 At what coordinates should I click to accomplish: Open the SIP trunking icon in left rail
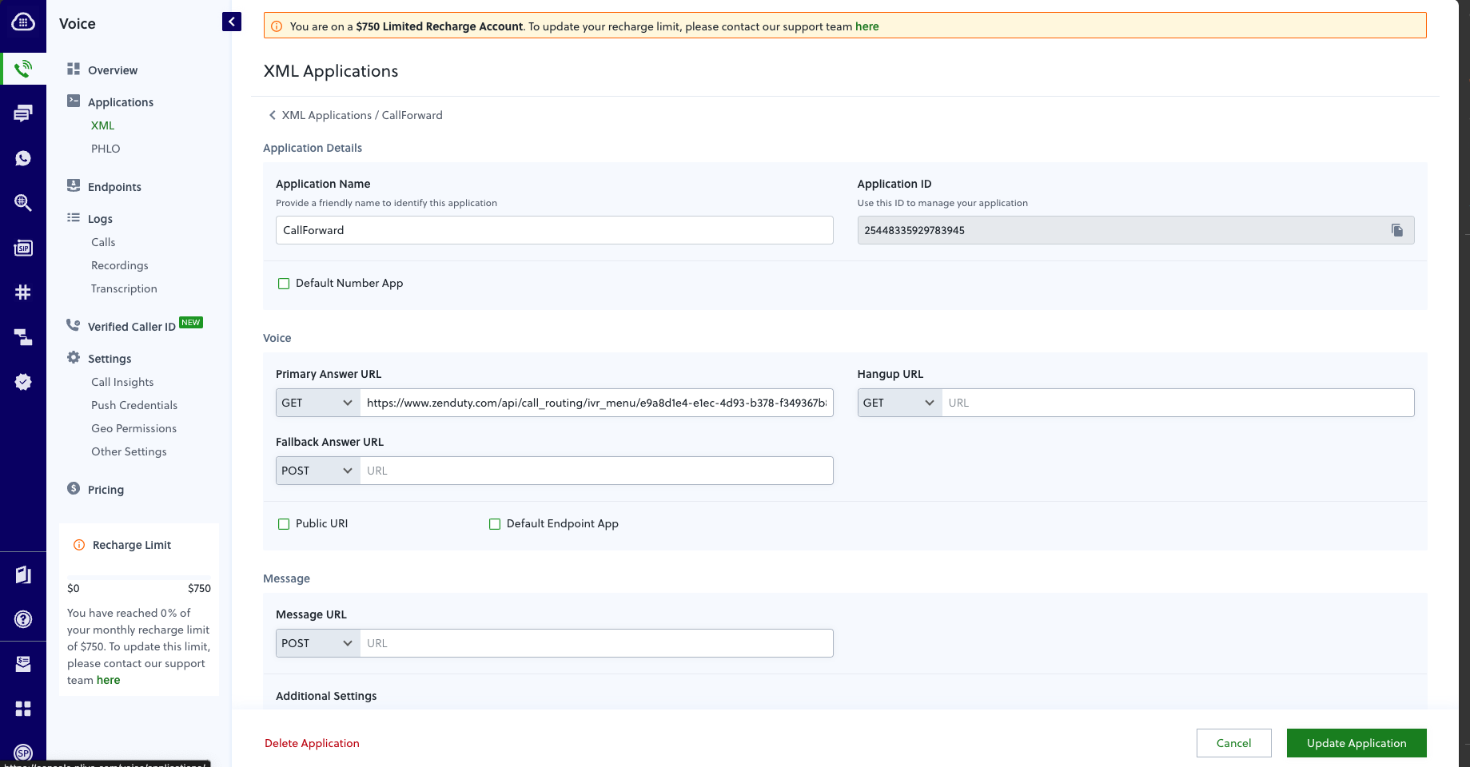point(23,248)
